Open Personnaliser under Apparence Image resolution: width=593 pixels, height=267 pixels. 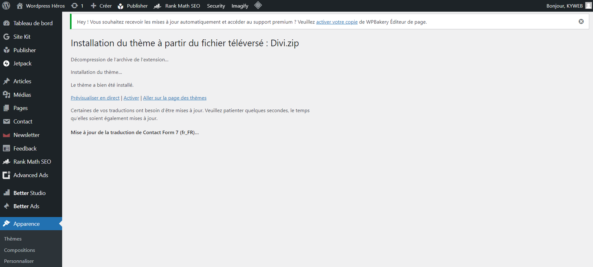click(19, 261)
